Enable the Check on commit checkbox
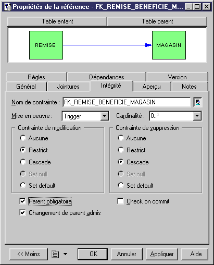Screen dimensions: 214x265 [x=120, y=201]
